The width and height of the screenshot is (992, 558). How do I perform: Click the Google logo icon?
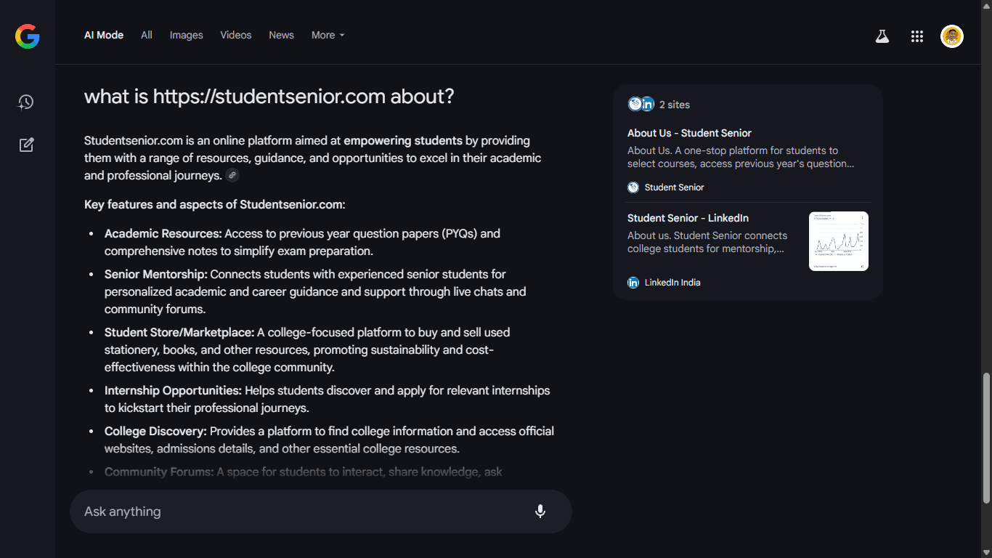click(x=28, y=36)
